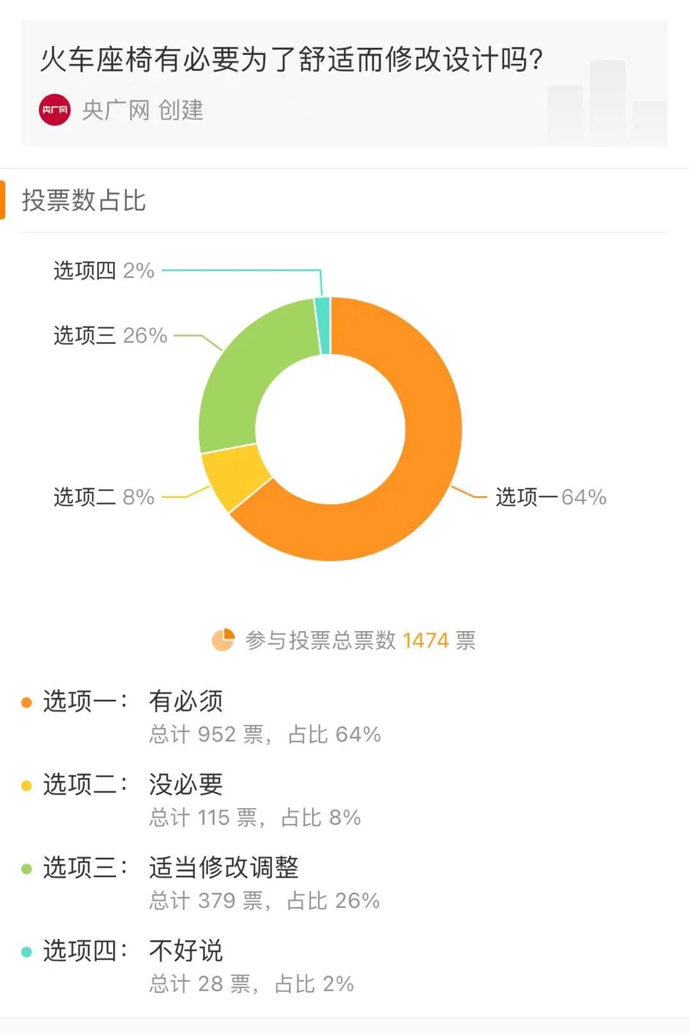Click the 选项四 2% chart label
Screen dimensions: 689x1033
click(x=103, y=270)
